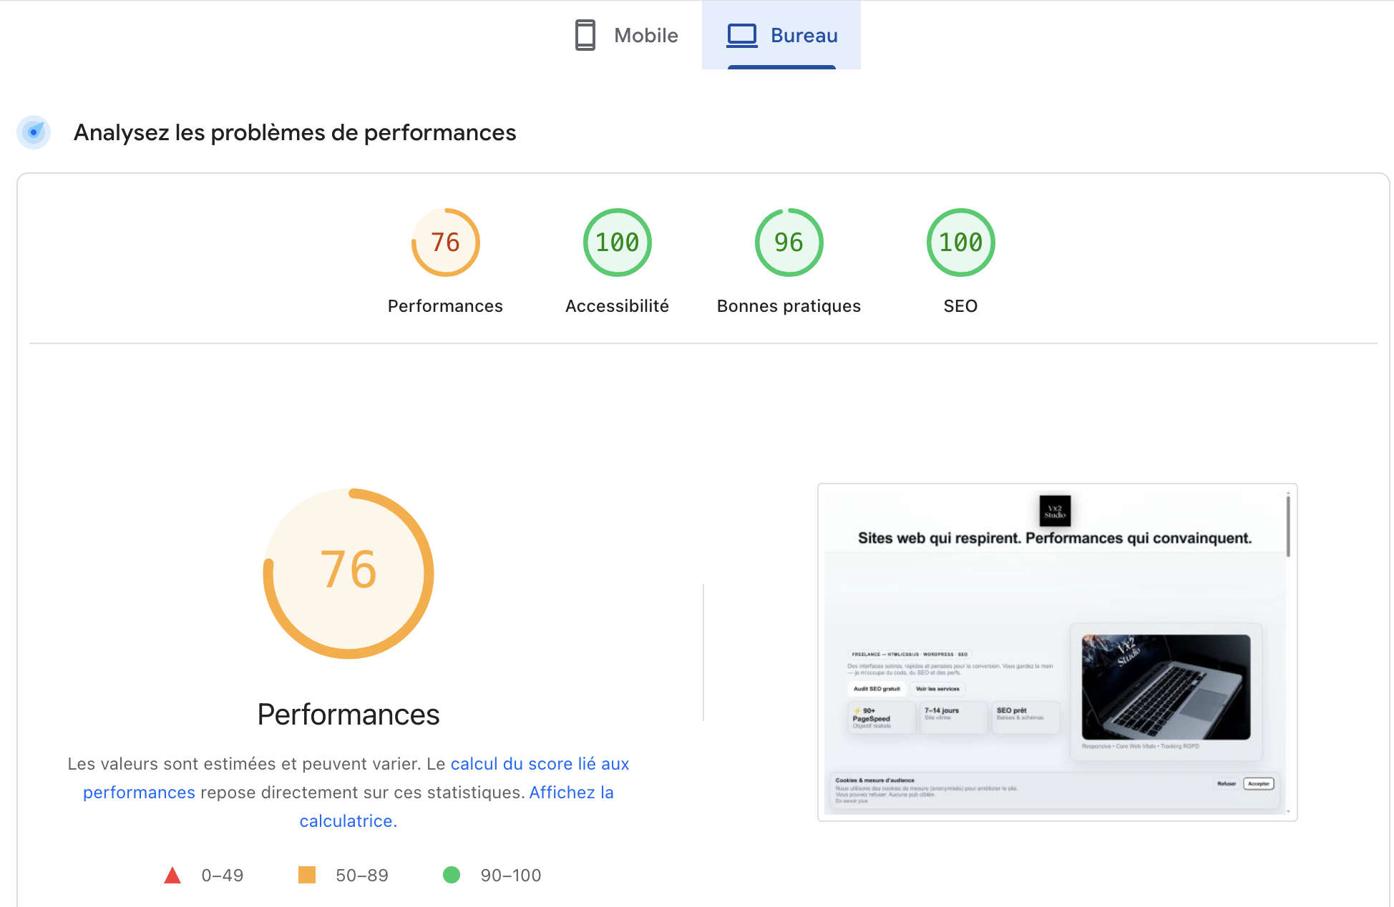Open Accessibilité score gauge showing 100

pos(617,242)
